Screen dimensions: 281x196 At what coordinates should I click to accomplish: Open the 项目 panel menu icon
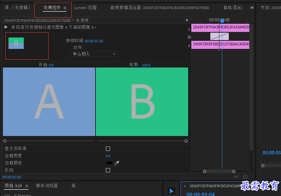click(x=27, y=186)
